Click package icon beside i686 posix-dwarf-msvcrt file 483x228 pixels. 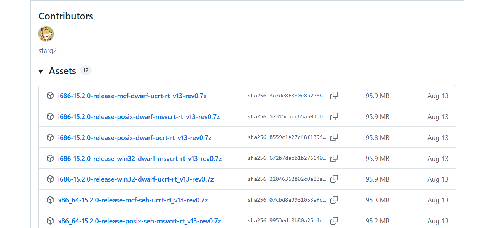[x=50, y=117]
